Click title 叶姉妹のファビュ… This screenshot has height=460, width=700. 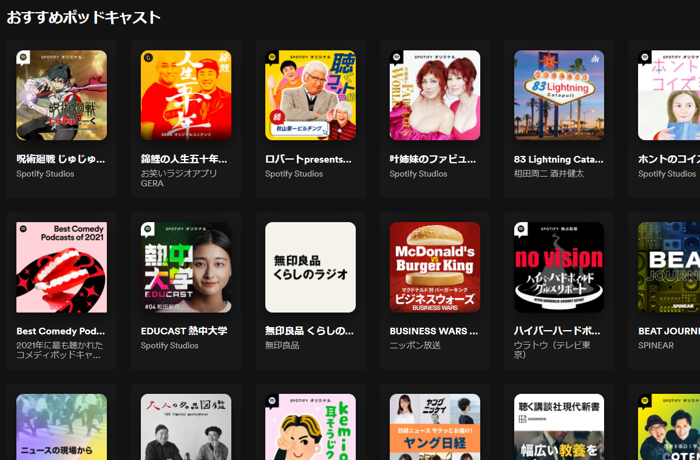(x=433, y=159)
